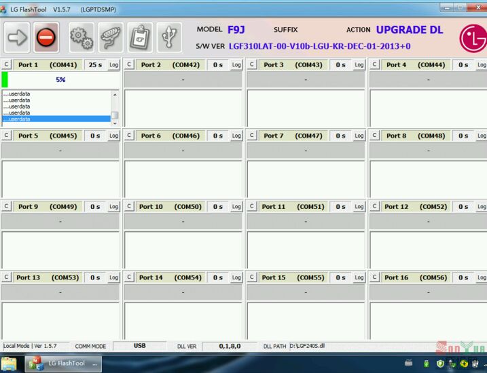Open the Log for Port 2
Screen dimensions: 487x373
[236, 65]
